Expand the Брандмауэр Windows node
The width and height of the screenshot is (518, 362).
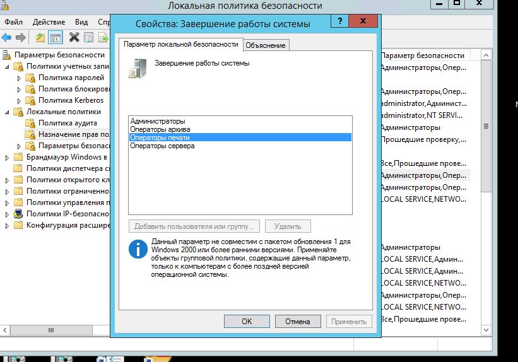(7, 158)
